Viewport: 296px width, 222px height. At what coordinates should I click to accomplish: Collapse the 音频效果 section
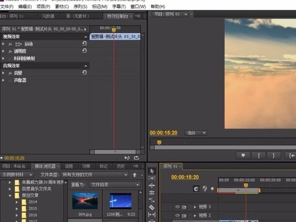tap(86, 66)
